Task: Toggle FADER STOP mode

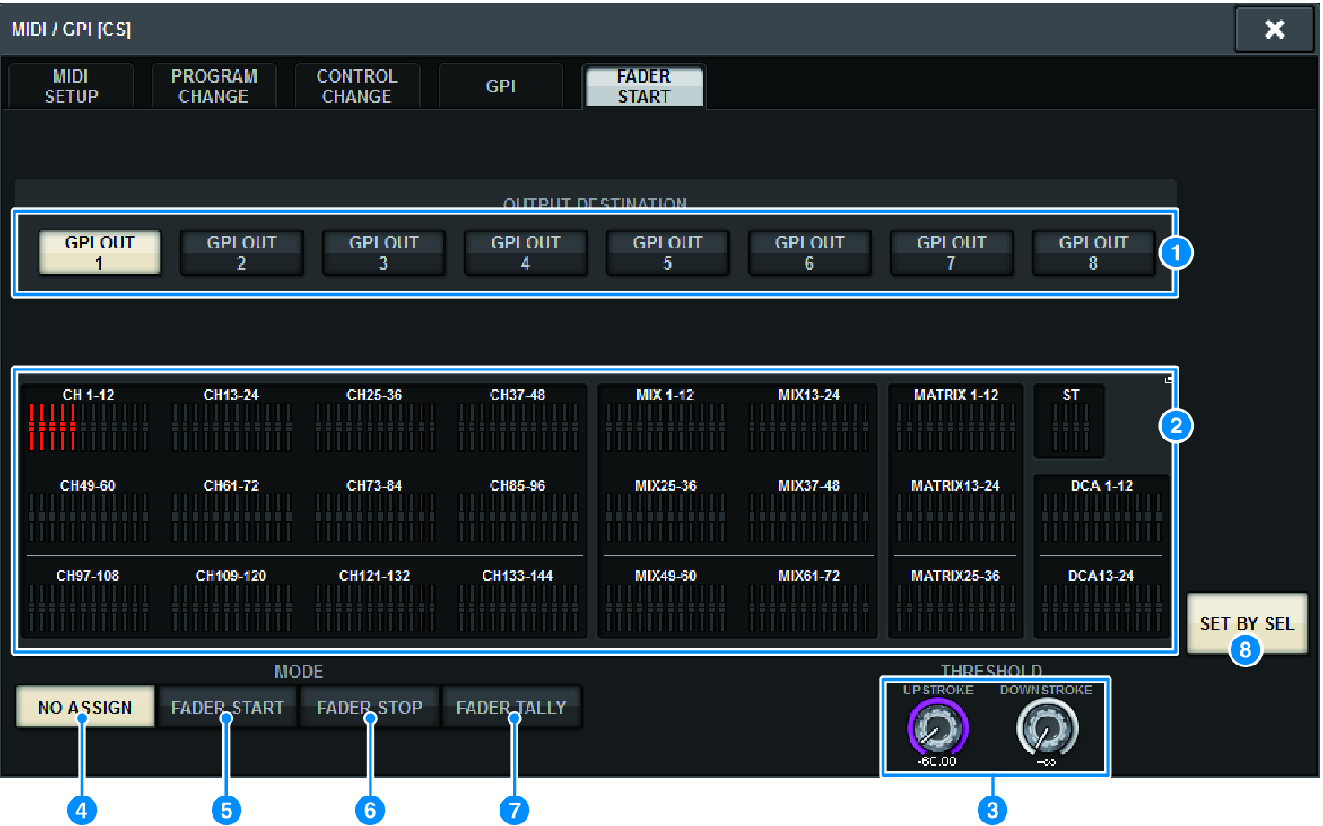Action: tap(370, 707)
